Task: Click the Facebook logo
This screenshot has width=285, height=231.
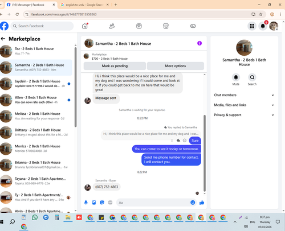Action: 4,26
